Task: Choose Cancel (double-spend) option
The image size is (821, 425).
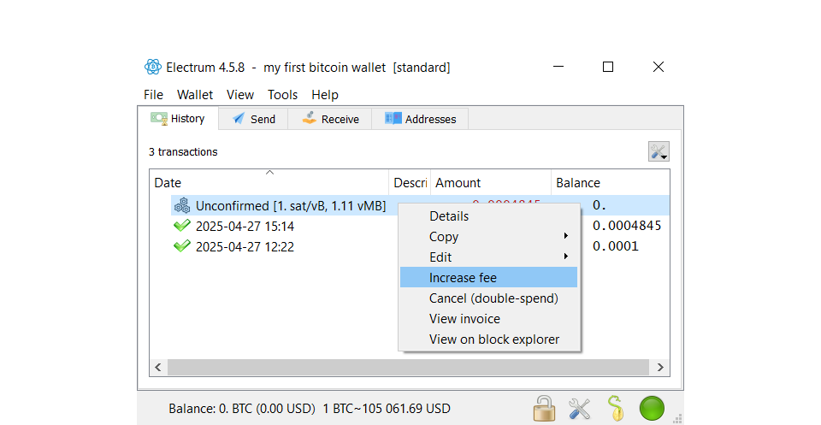Action: (493, 298)
